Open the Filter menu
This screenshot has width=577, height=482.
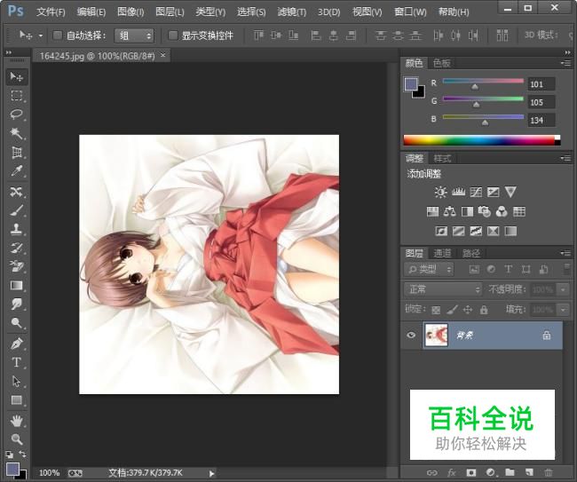tap(292, 12)
